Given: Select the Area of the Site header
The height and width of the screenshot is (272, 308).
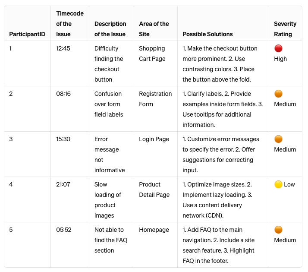Looking at the screenshot, I should [x=154, y=29].
